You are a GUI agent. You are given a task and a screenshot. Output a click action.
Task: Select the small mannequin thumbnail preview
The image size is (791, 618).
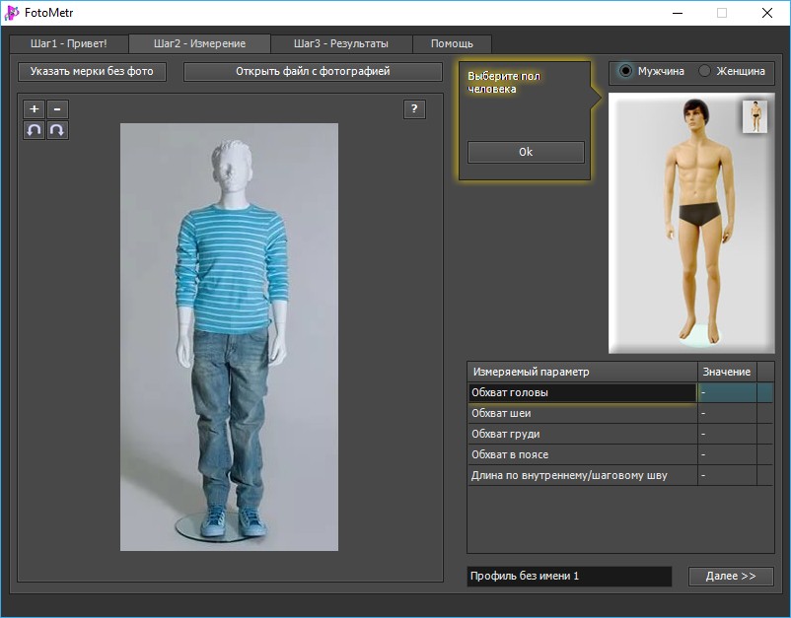coord(755,116)
